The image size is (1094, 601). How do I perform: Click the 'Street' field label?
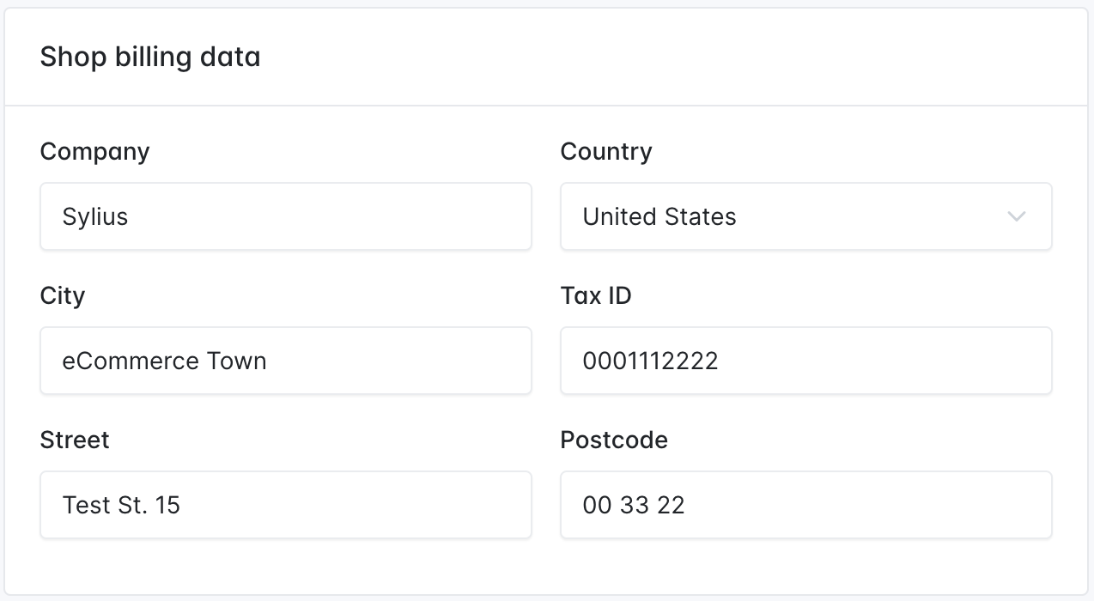[75, 440]
